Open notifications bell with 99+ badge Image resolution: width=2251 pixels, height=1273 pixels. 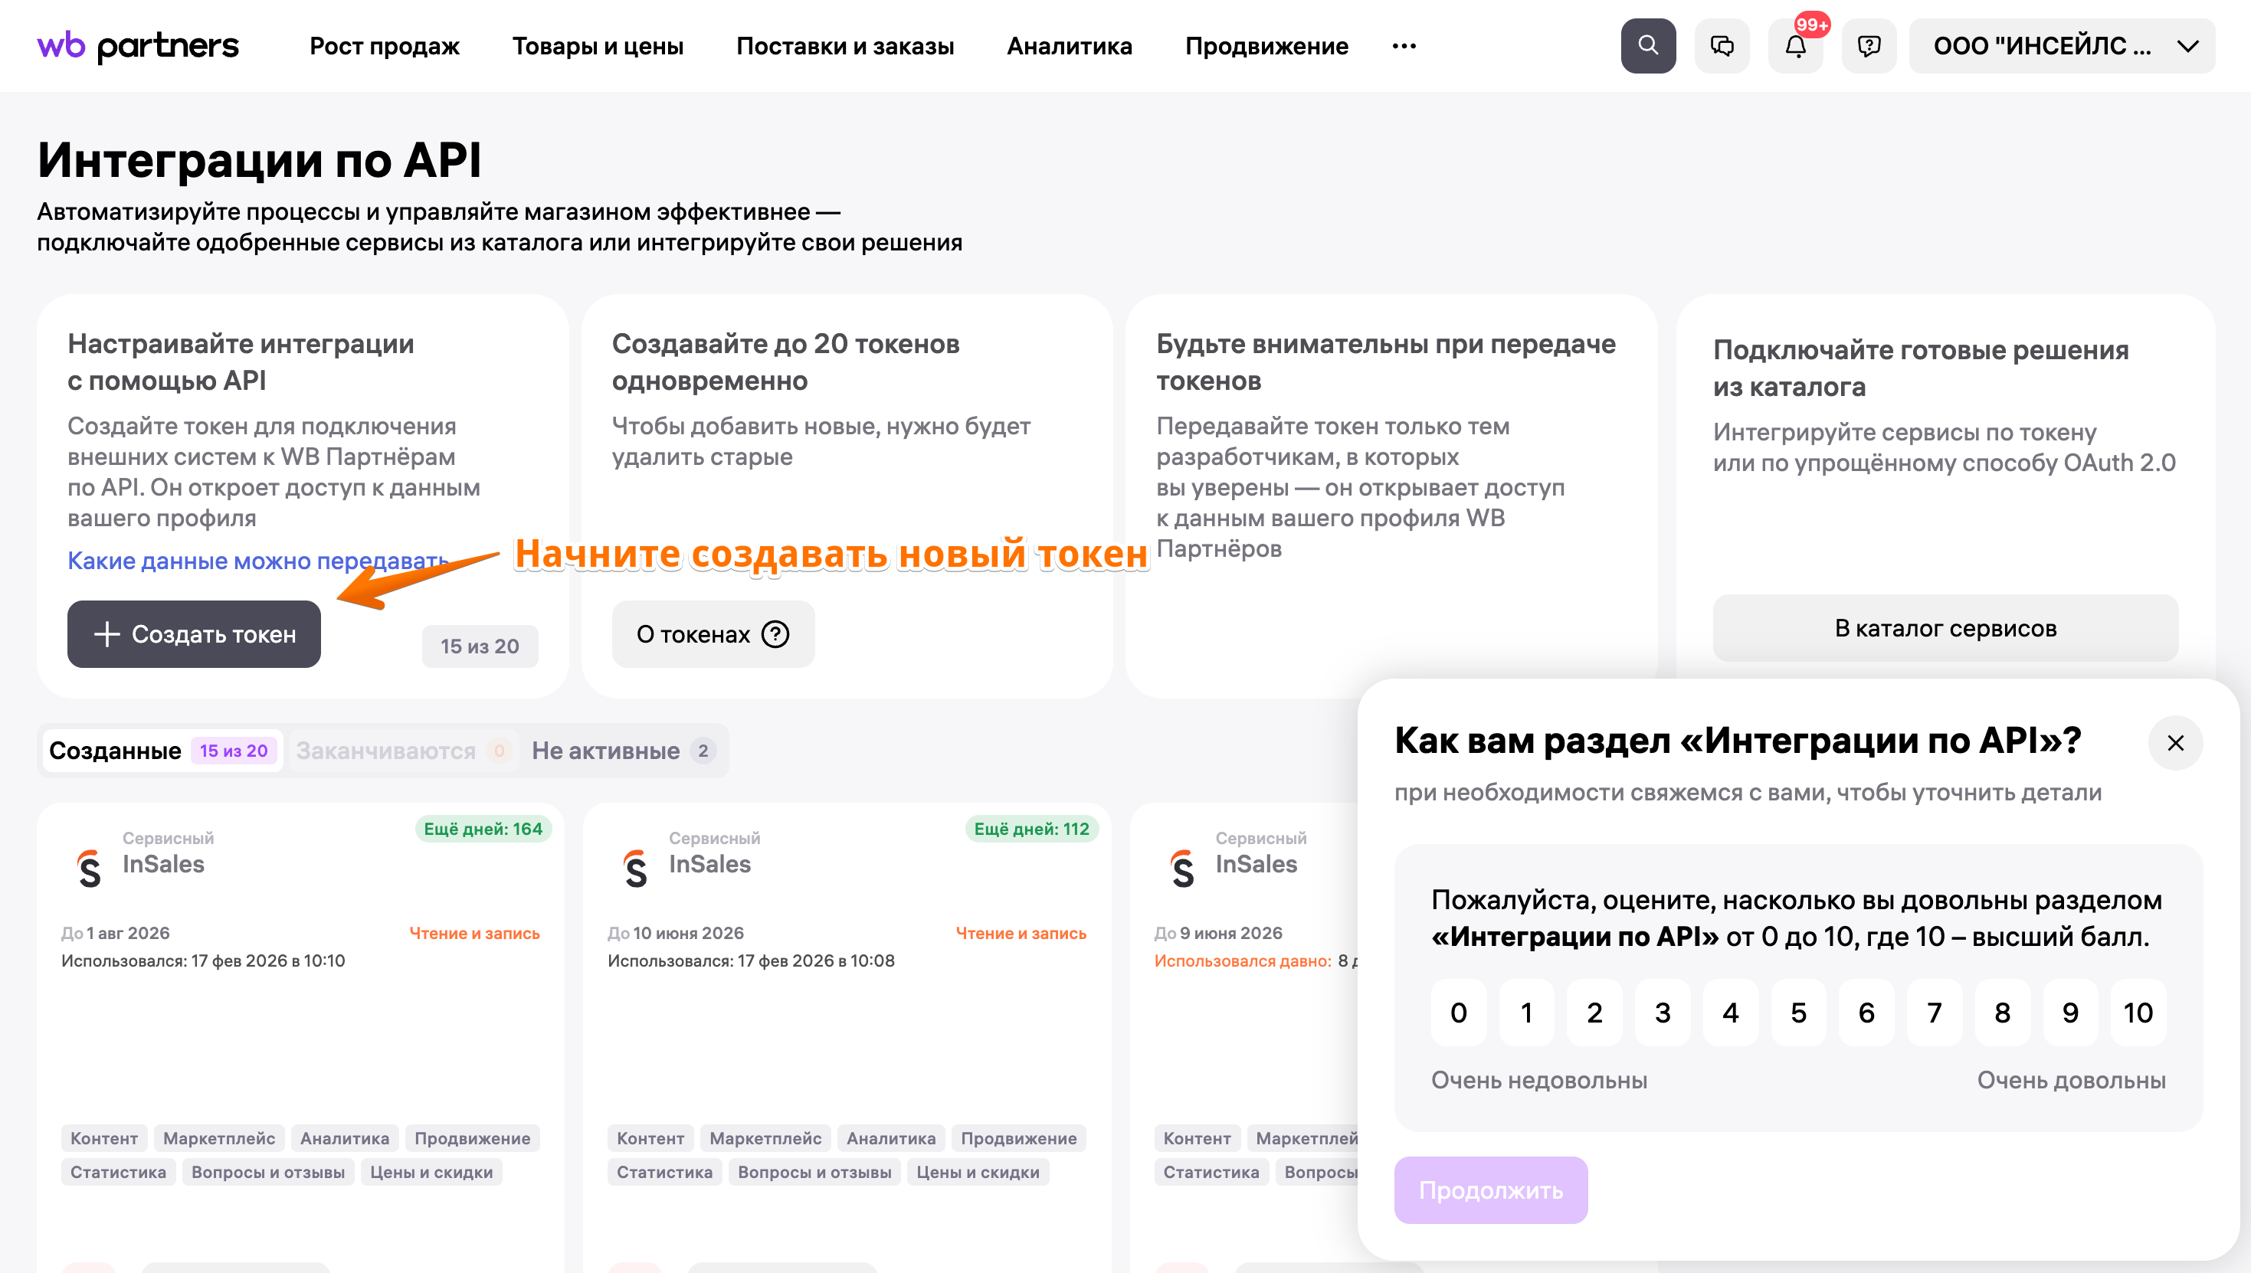(x=1795, y=45)
